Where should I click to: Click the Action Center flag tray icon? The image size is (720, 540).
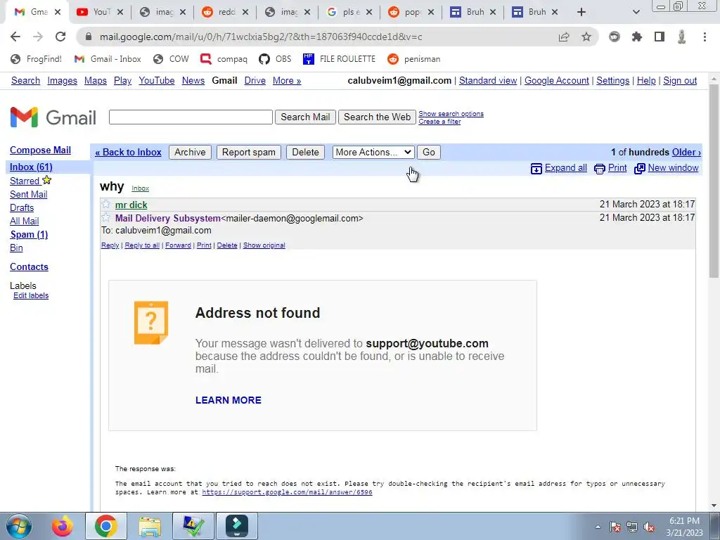pyautogui.click(x=615, y=527)
